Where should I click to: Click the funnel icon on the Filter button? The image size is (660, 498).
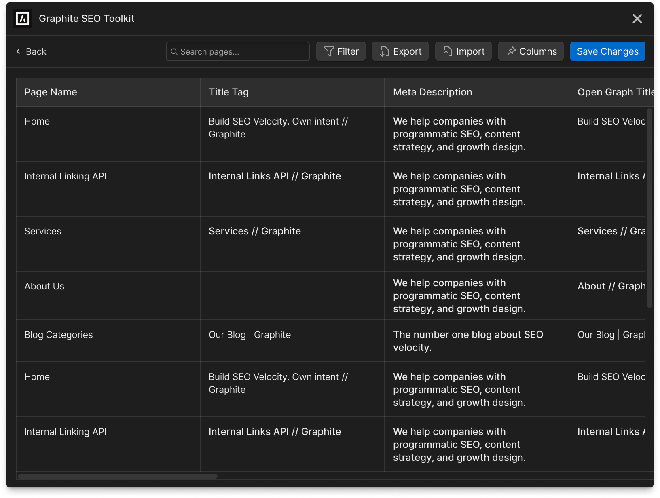coord(329,51)
